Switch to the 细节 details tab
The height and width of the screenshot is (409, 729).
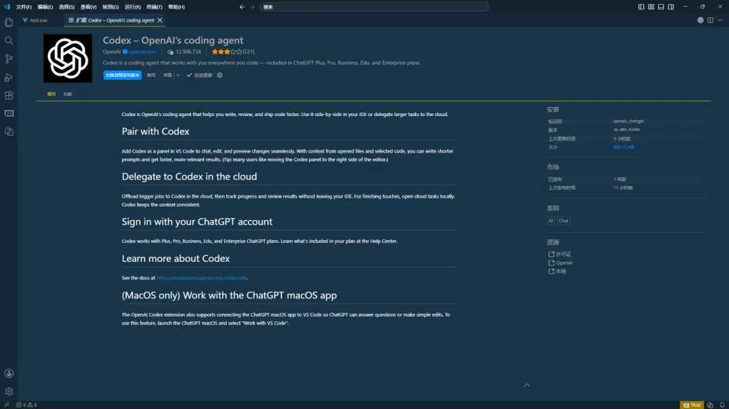(x=51, y=94)
